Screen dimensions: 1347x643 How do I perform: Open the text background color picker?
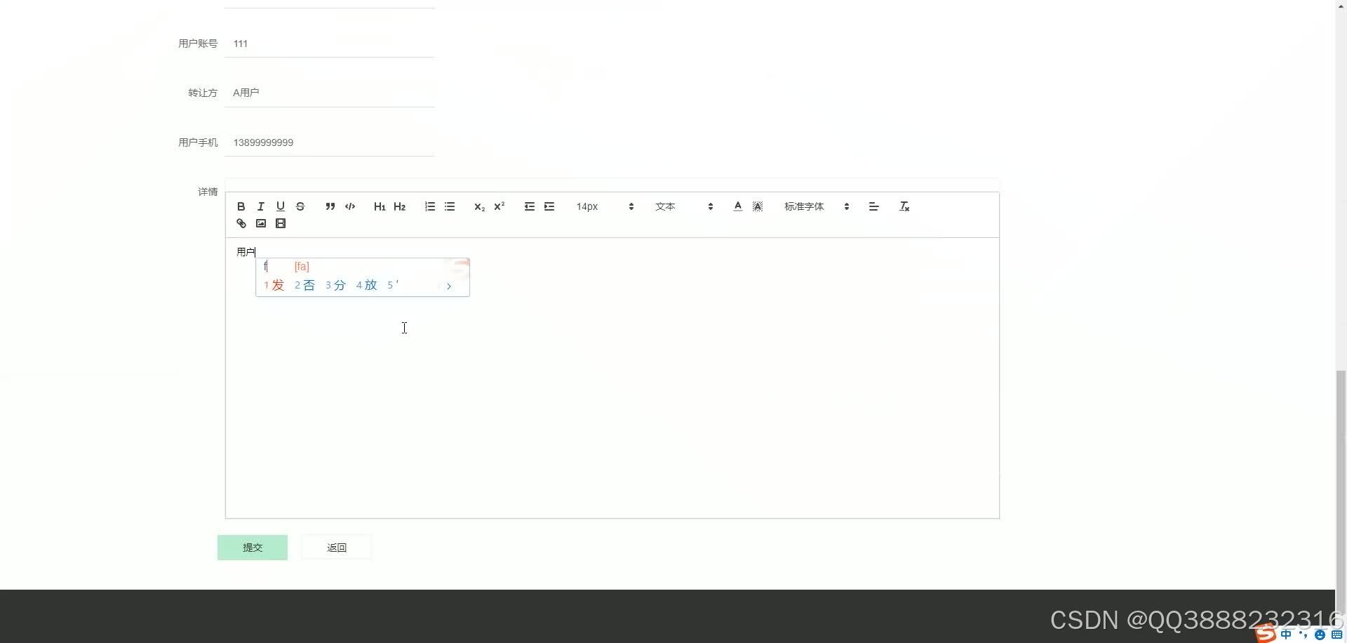[x=758, y=206]
